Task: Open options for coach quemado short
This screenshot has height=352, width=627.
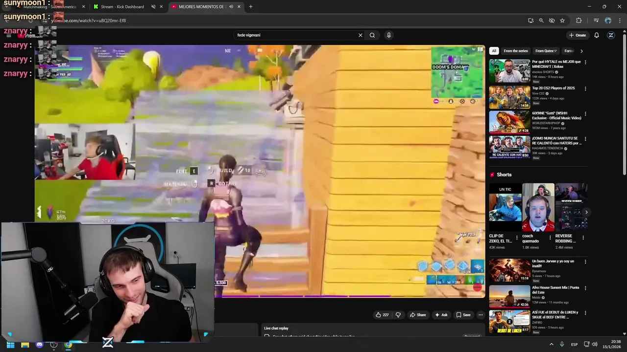Action: (x=550, y=238)
